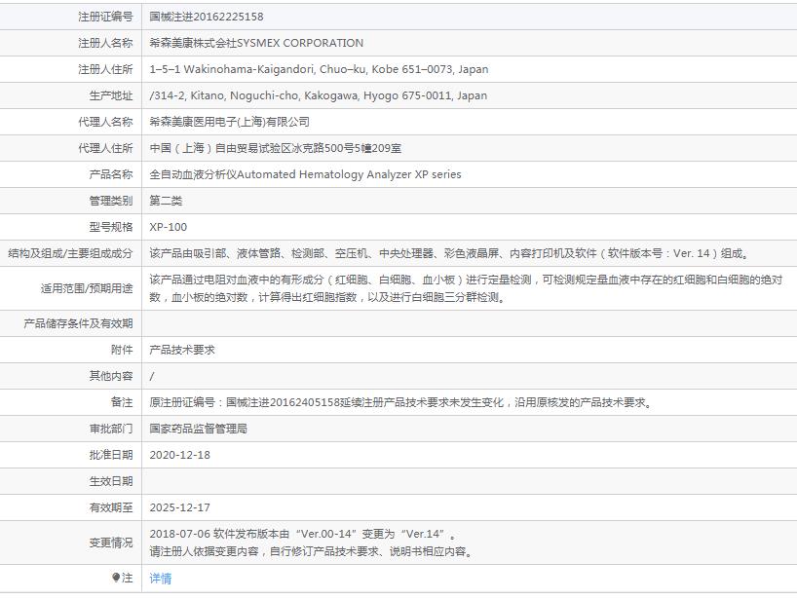The height and width of the screenshot is (599, 797).
Task: Click the 适用范围/预期用途 label
Action: 87,288
